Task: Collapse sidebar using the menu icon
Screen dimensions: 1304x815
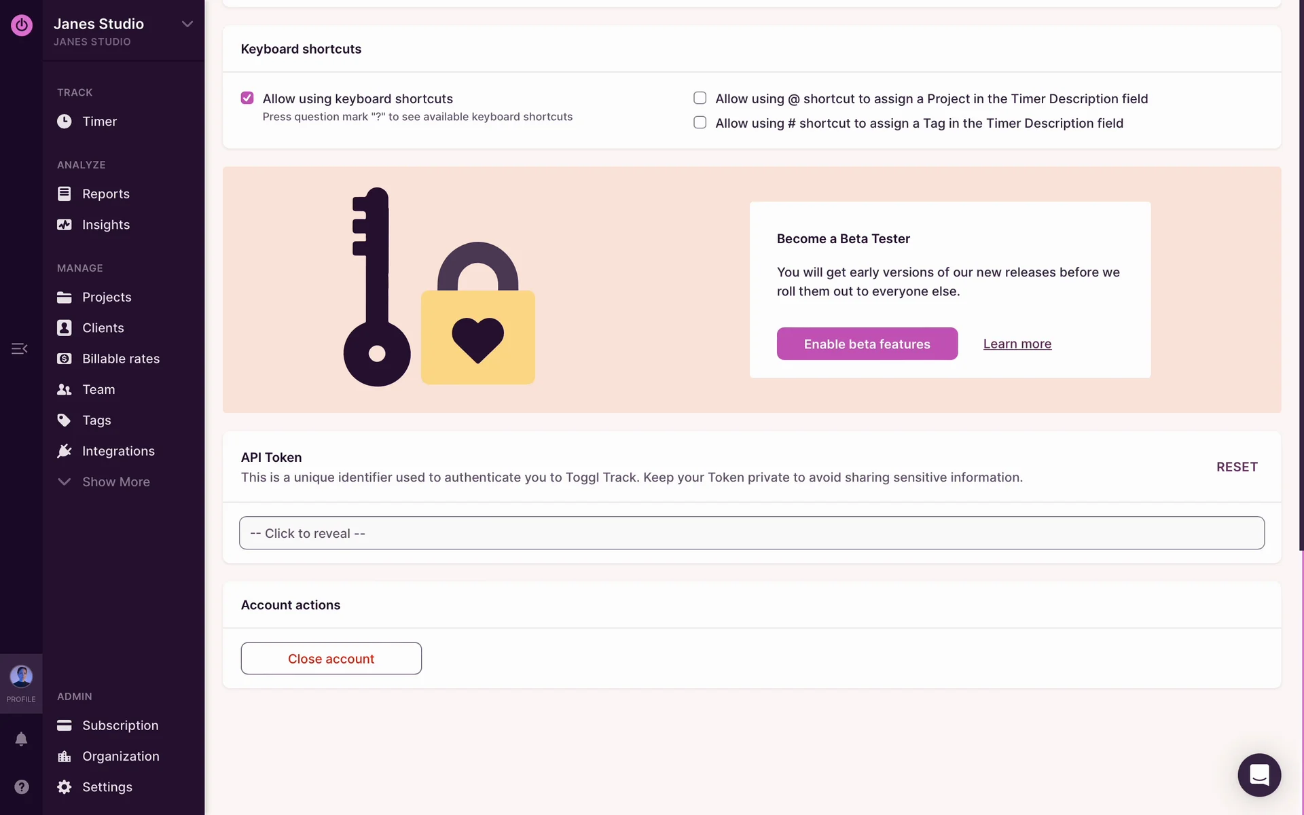Action: [x=19, y=348]
